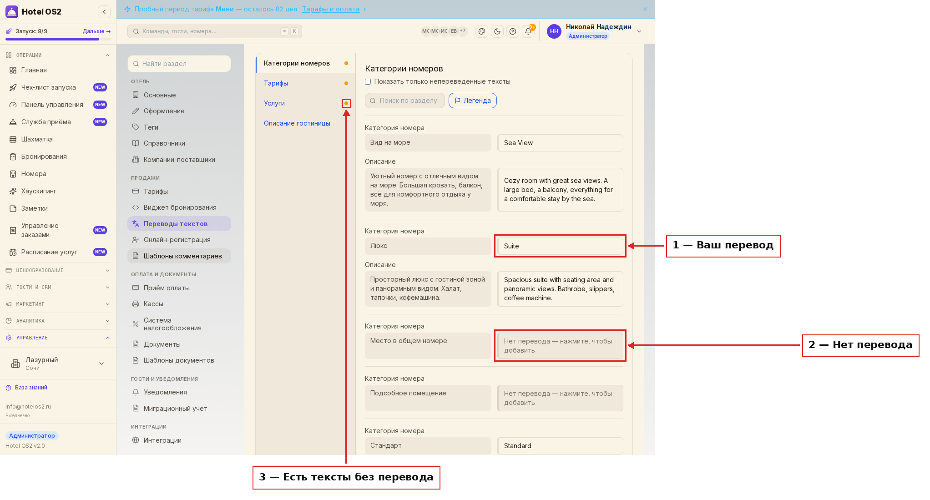The height and width of the screenshot is (500, 930).
Task: Focus the global command search field
Action: tap(215, 31)
